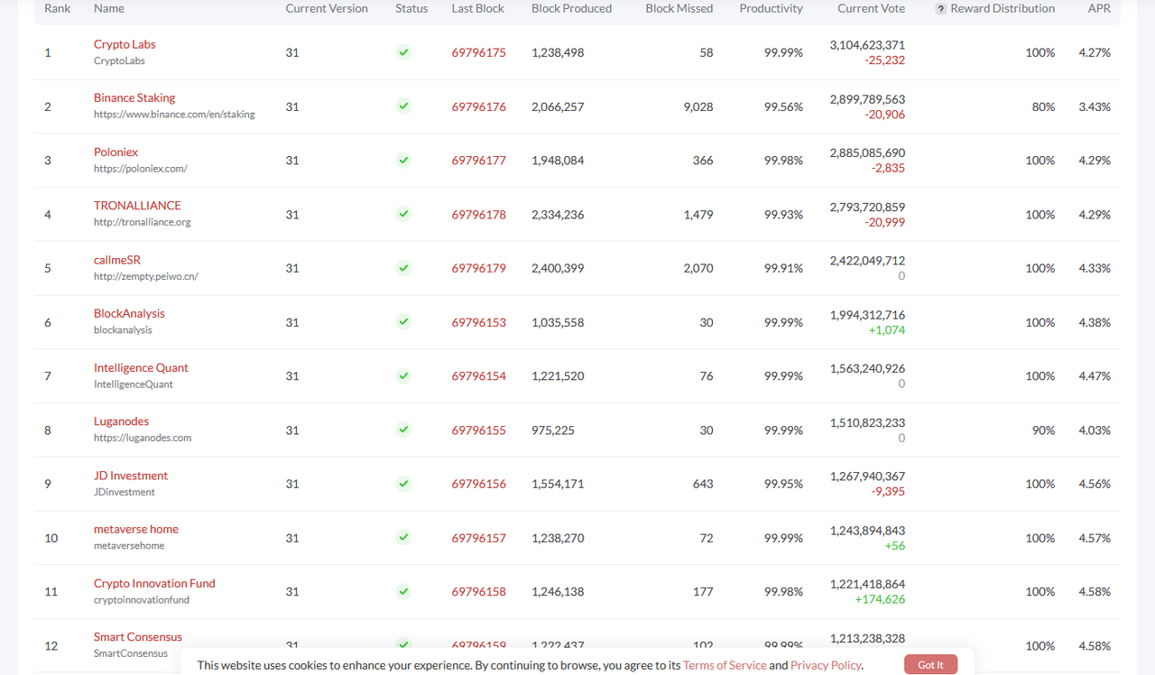View the callmeSR representative details
The width and height of the screenshot is (1155, 675).
pyautogui.click(x=117, y=260)
